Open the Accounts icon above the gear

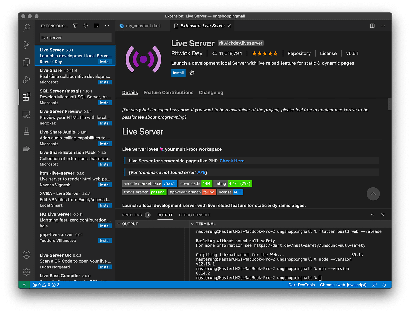tap(26, 255)
